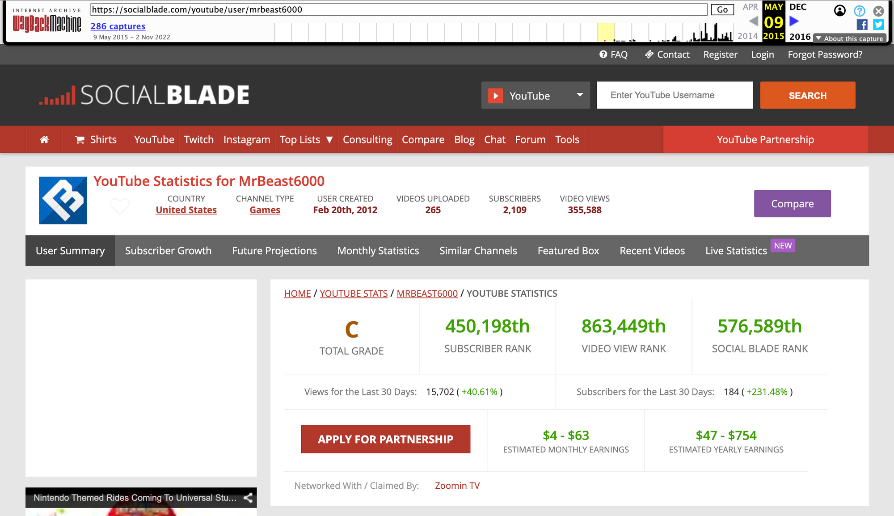The height and width of the screenshot is (516, 894).
Task: Open the FAQ link
Action: pos(613,55)
